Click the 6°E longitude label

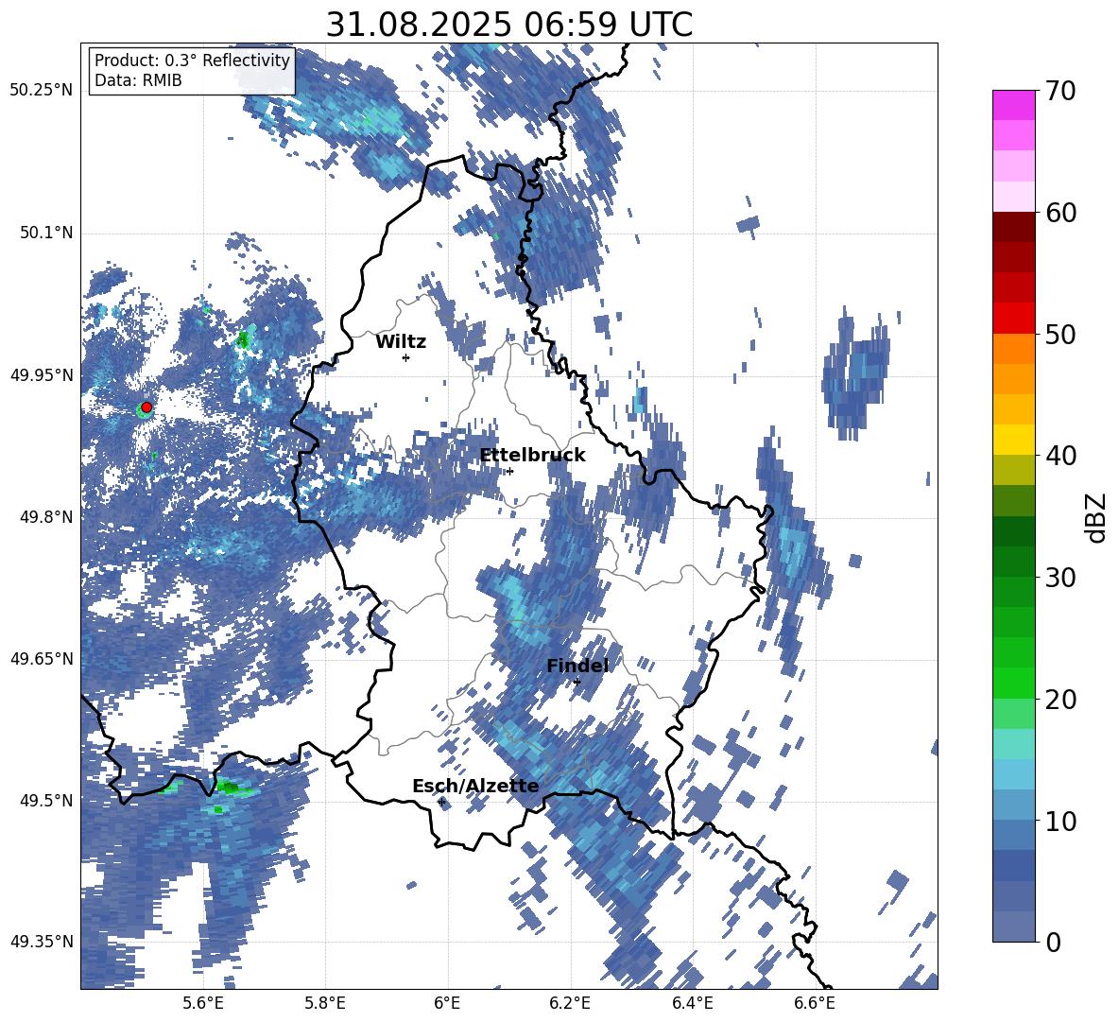coord(447,1003)
